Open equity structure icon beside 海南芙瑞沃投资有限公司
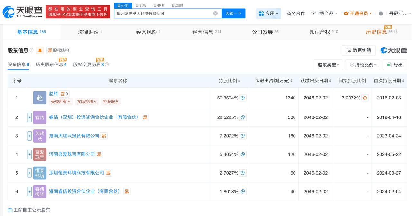The height and width of the screenshot is (216, 412). coord(104,136)
